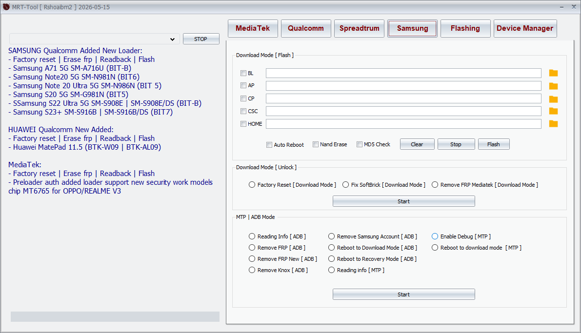Check the Nand Erase option
Viewport: 581px width, 333px height.
pyautogui.click(x=316, y=144)
